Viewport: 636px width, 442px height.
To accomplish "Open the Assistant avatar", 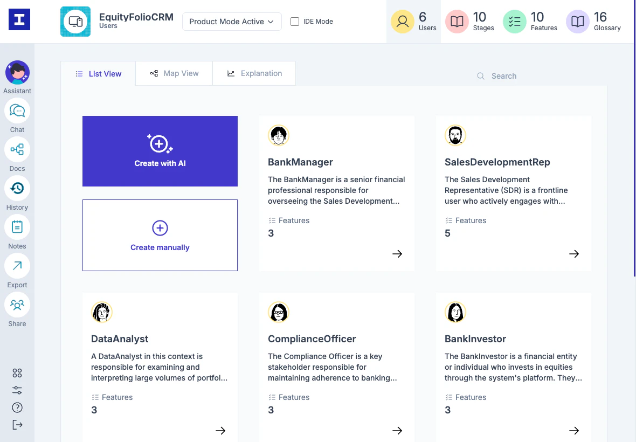I will tap(17, 72).
